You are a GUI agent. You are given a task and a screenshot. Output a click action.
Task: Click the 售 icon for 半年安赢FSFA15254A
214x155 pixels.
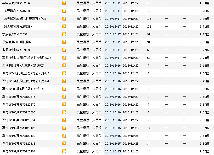pyautogui.click(x=64, y=3)
